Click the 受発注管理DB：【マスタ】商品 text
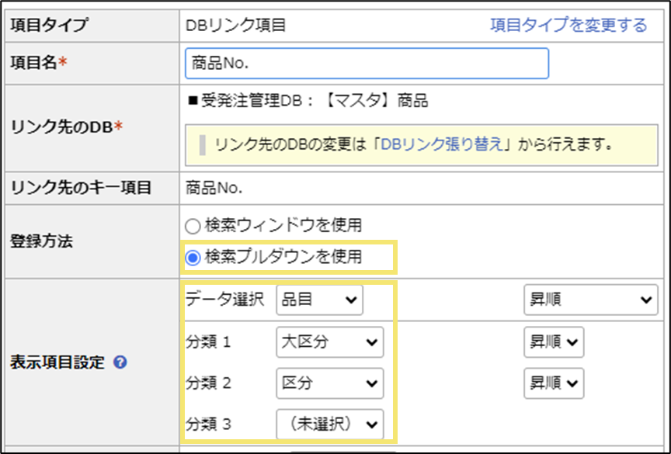 tap(307, 101)
